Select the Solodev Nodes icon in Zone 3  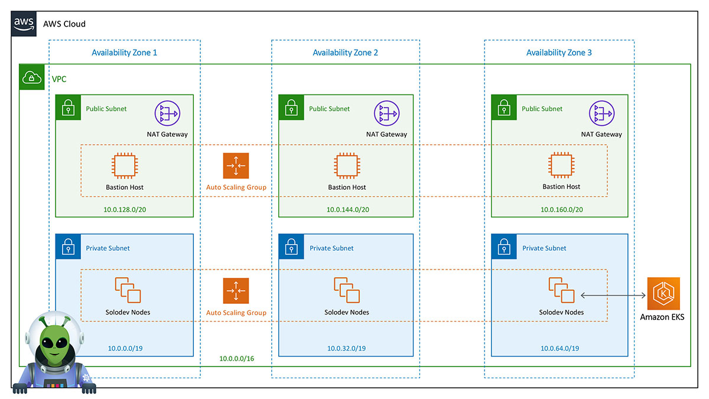tap(561, 290)
